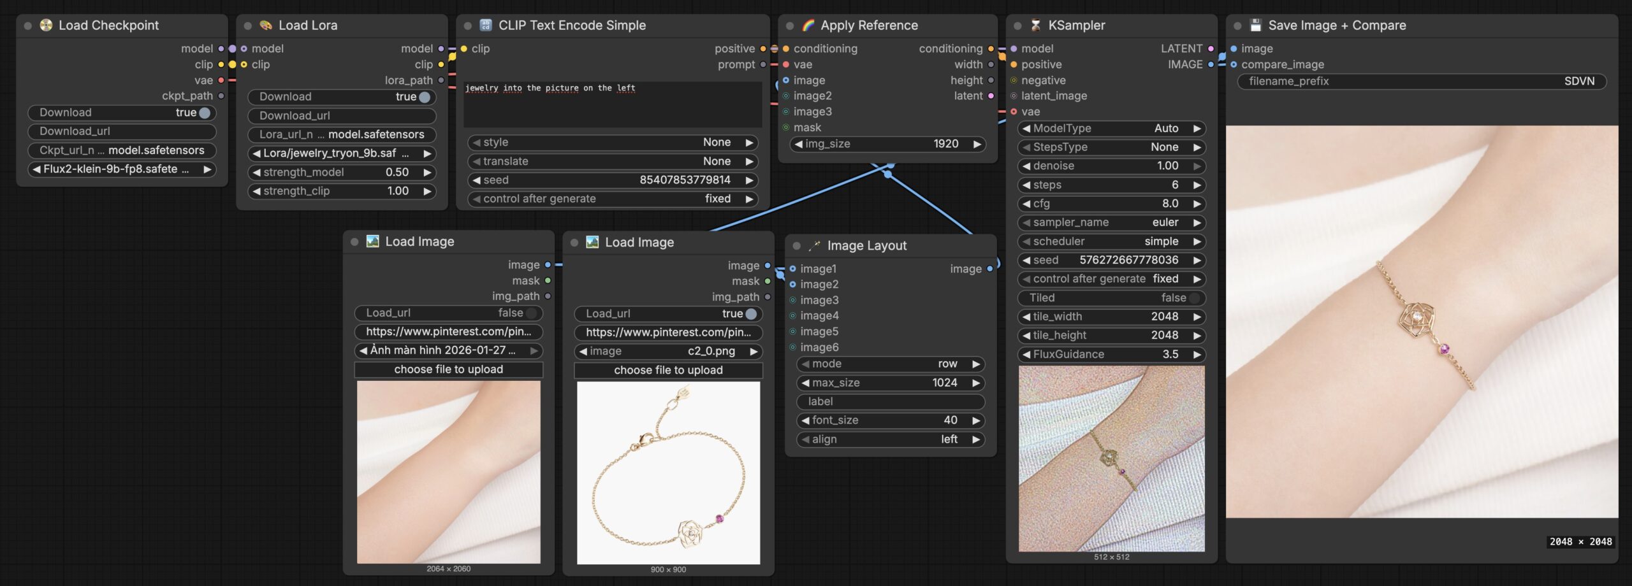Click choose file to upload under c2_0.png
Screen dimensions: 1632x586
[668, 371]
